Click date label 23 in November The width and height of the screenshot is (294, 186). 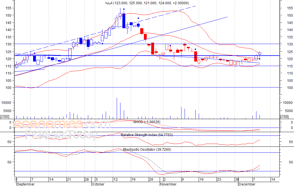pyautogui.click(x=219, y=180)
